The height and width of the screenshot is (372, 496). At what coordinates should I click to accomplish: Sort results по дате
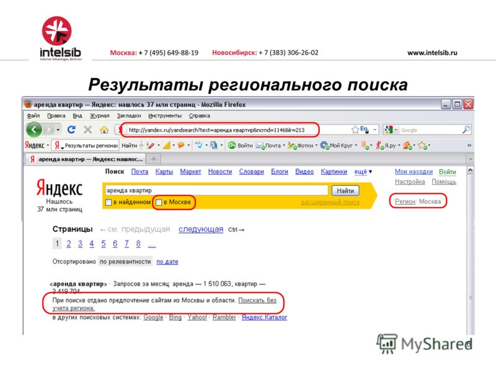(167, 262)
